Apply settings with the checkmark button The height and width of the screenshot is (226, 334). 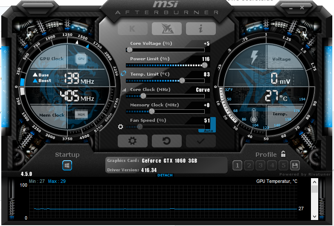point(200,141)
